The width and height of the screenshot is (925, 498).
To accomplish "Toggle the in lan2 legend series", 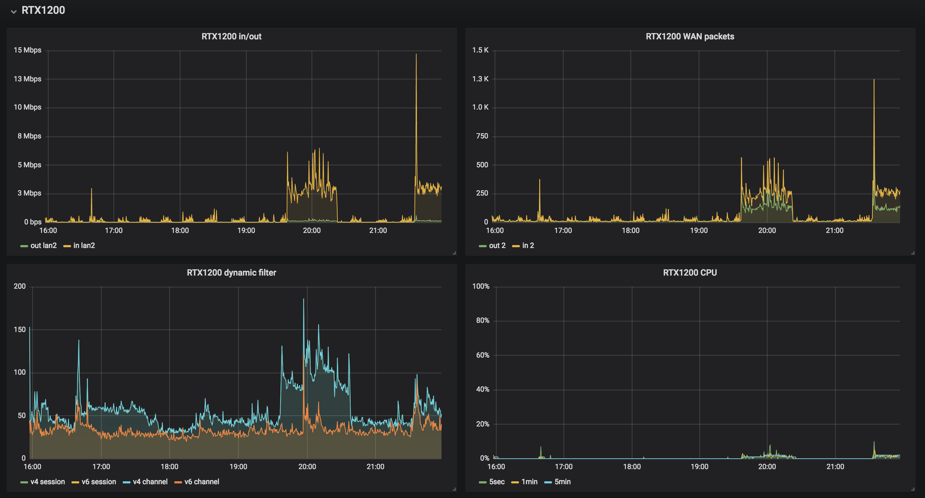I will [84, 246].
